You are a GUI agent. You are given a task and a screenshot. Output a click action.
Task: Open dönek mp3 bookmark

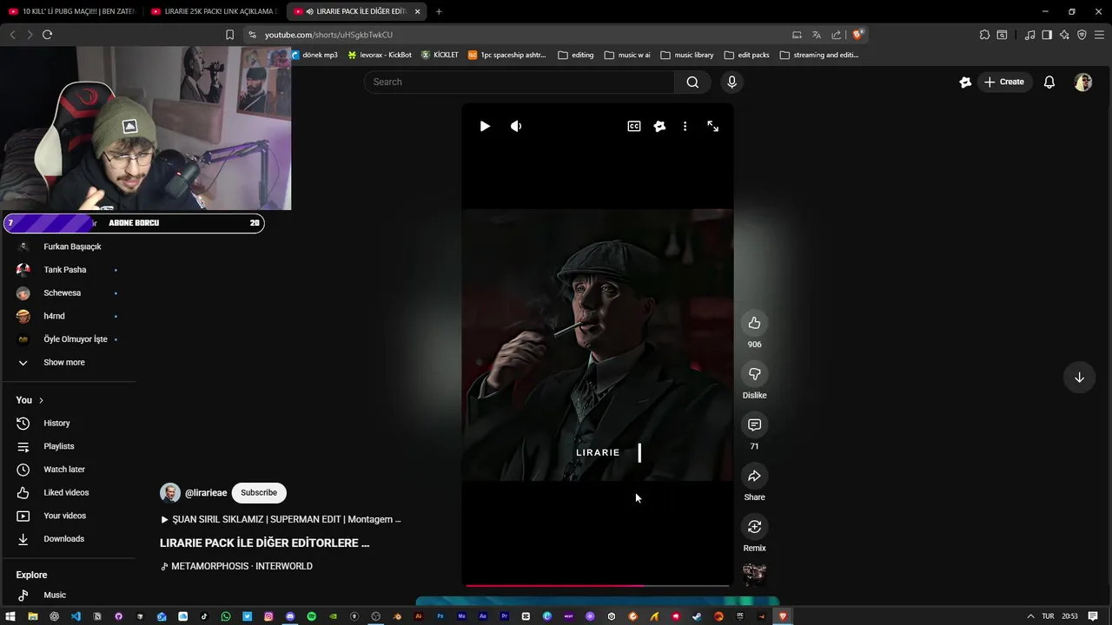[x=314, y=55]
